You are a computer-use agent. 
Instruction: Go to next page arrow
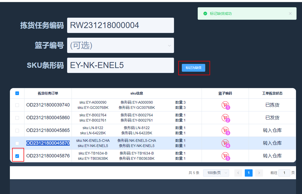259,173
